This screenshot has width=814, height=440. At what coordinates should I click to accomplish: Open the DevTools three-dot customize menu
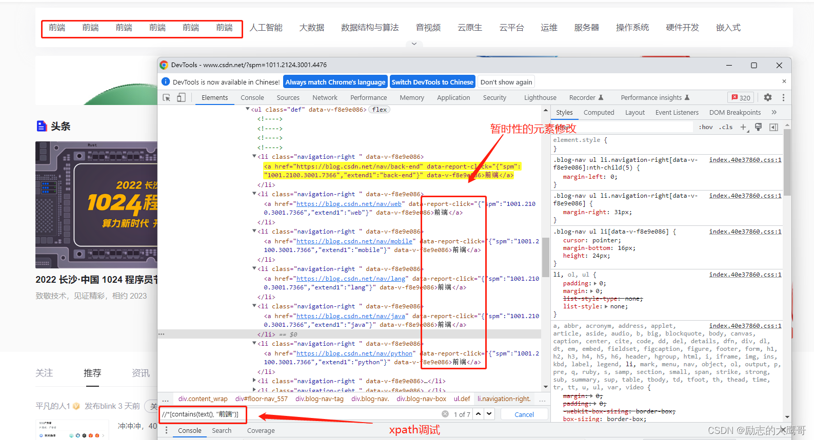coord(783,97)
